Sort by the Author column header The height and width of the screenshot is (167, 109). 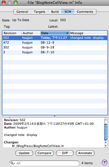31,33
